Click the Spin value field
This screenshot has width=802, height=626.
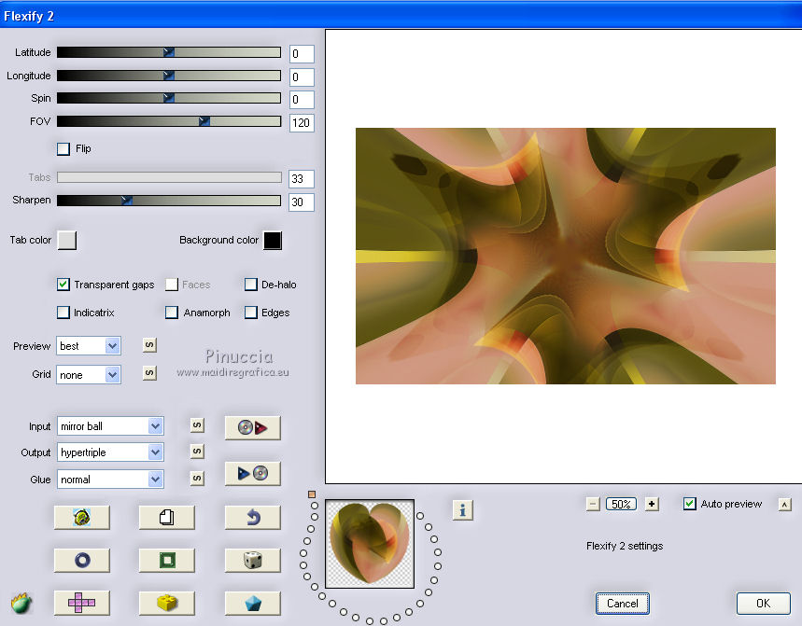302,100
